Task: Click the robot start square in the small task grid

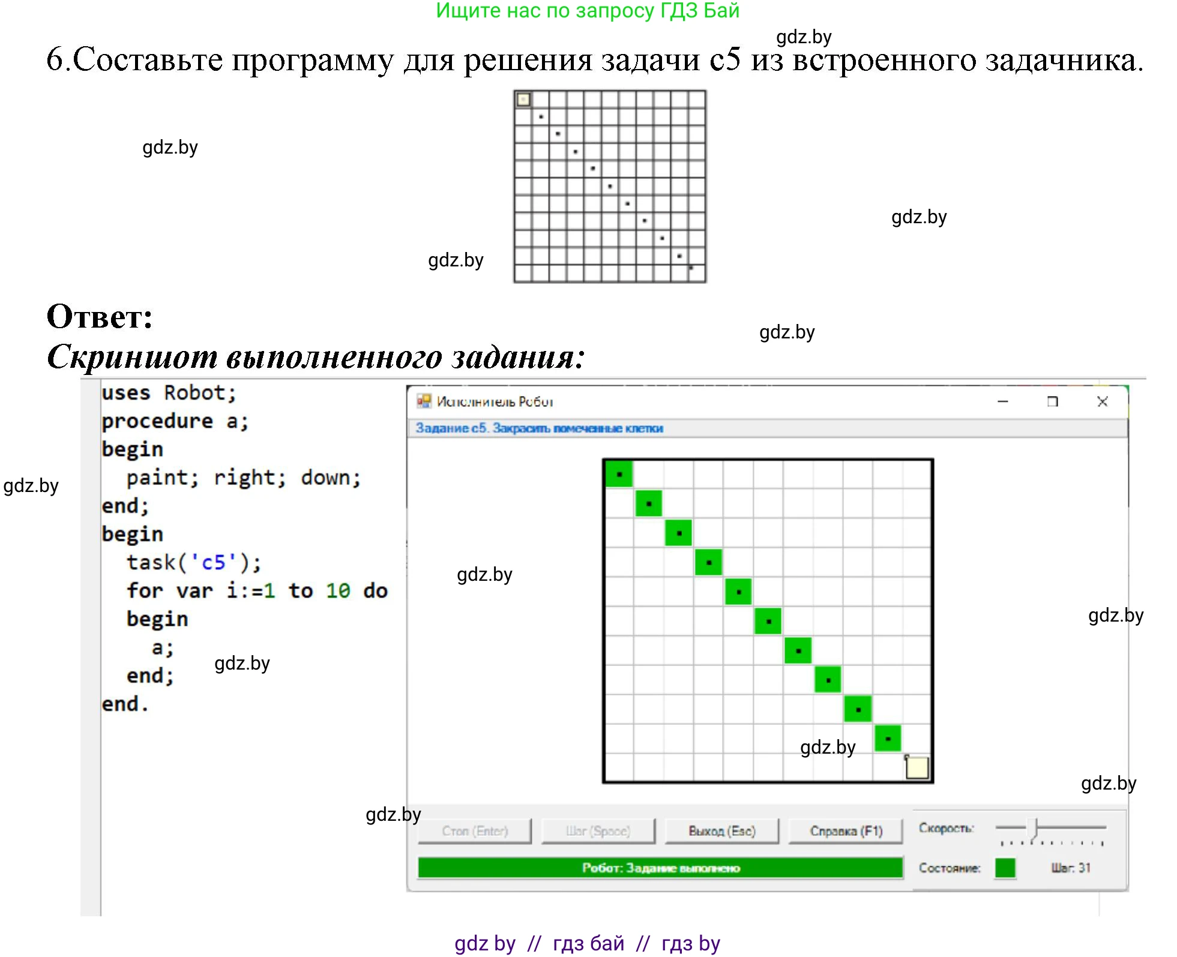Action: click(x=523, y=100)
